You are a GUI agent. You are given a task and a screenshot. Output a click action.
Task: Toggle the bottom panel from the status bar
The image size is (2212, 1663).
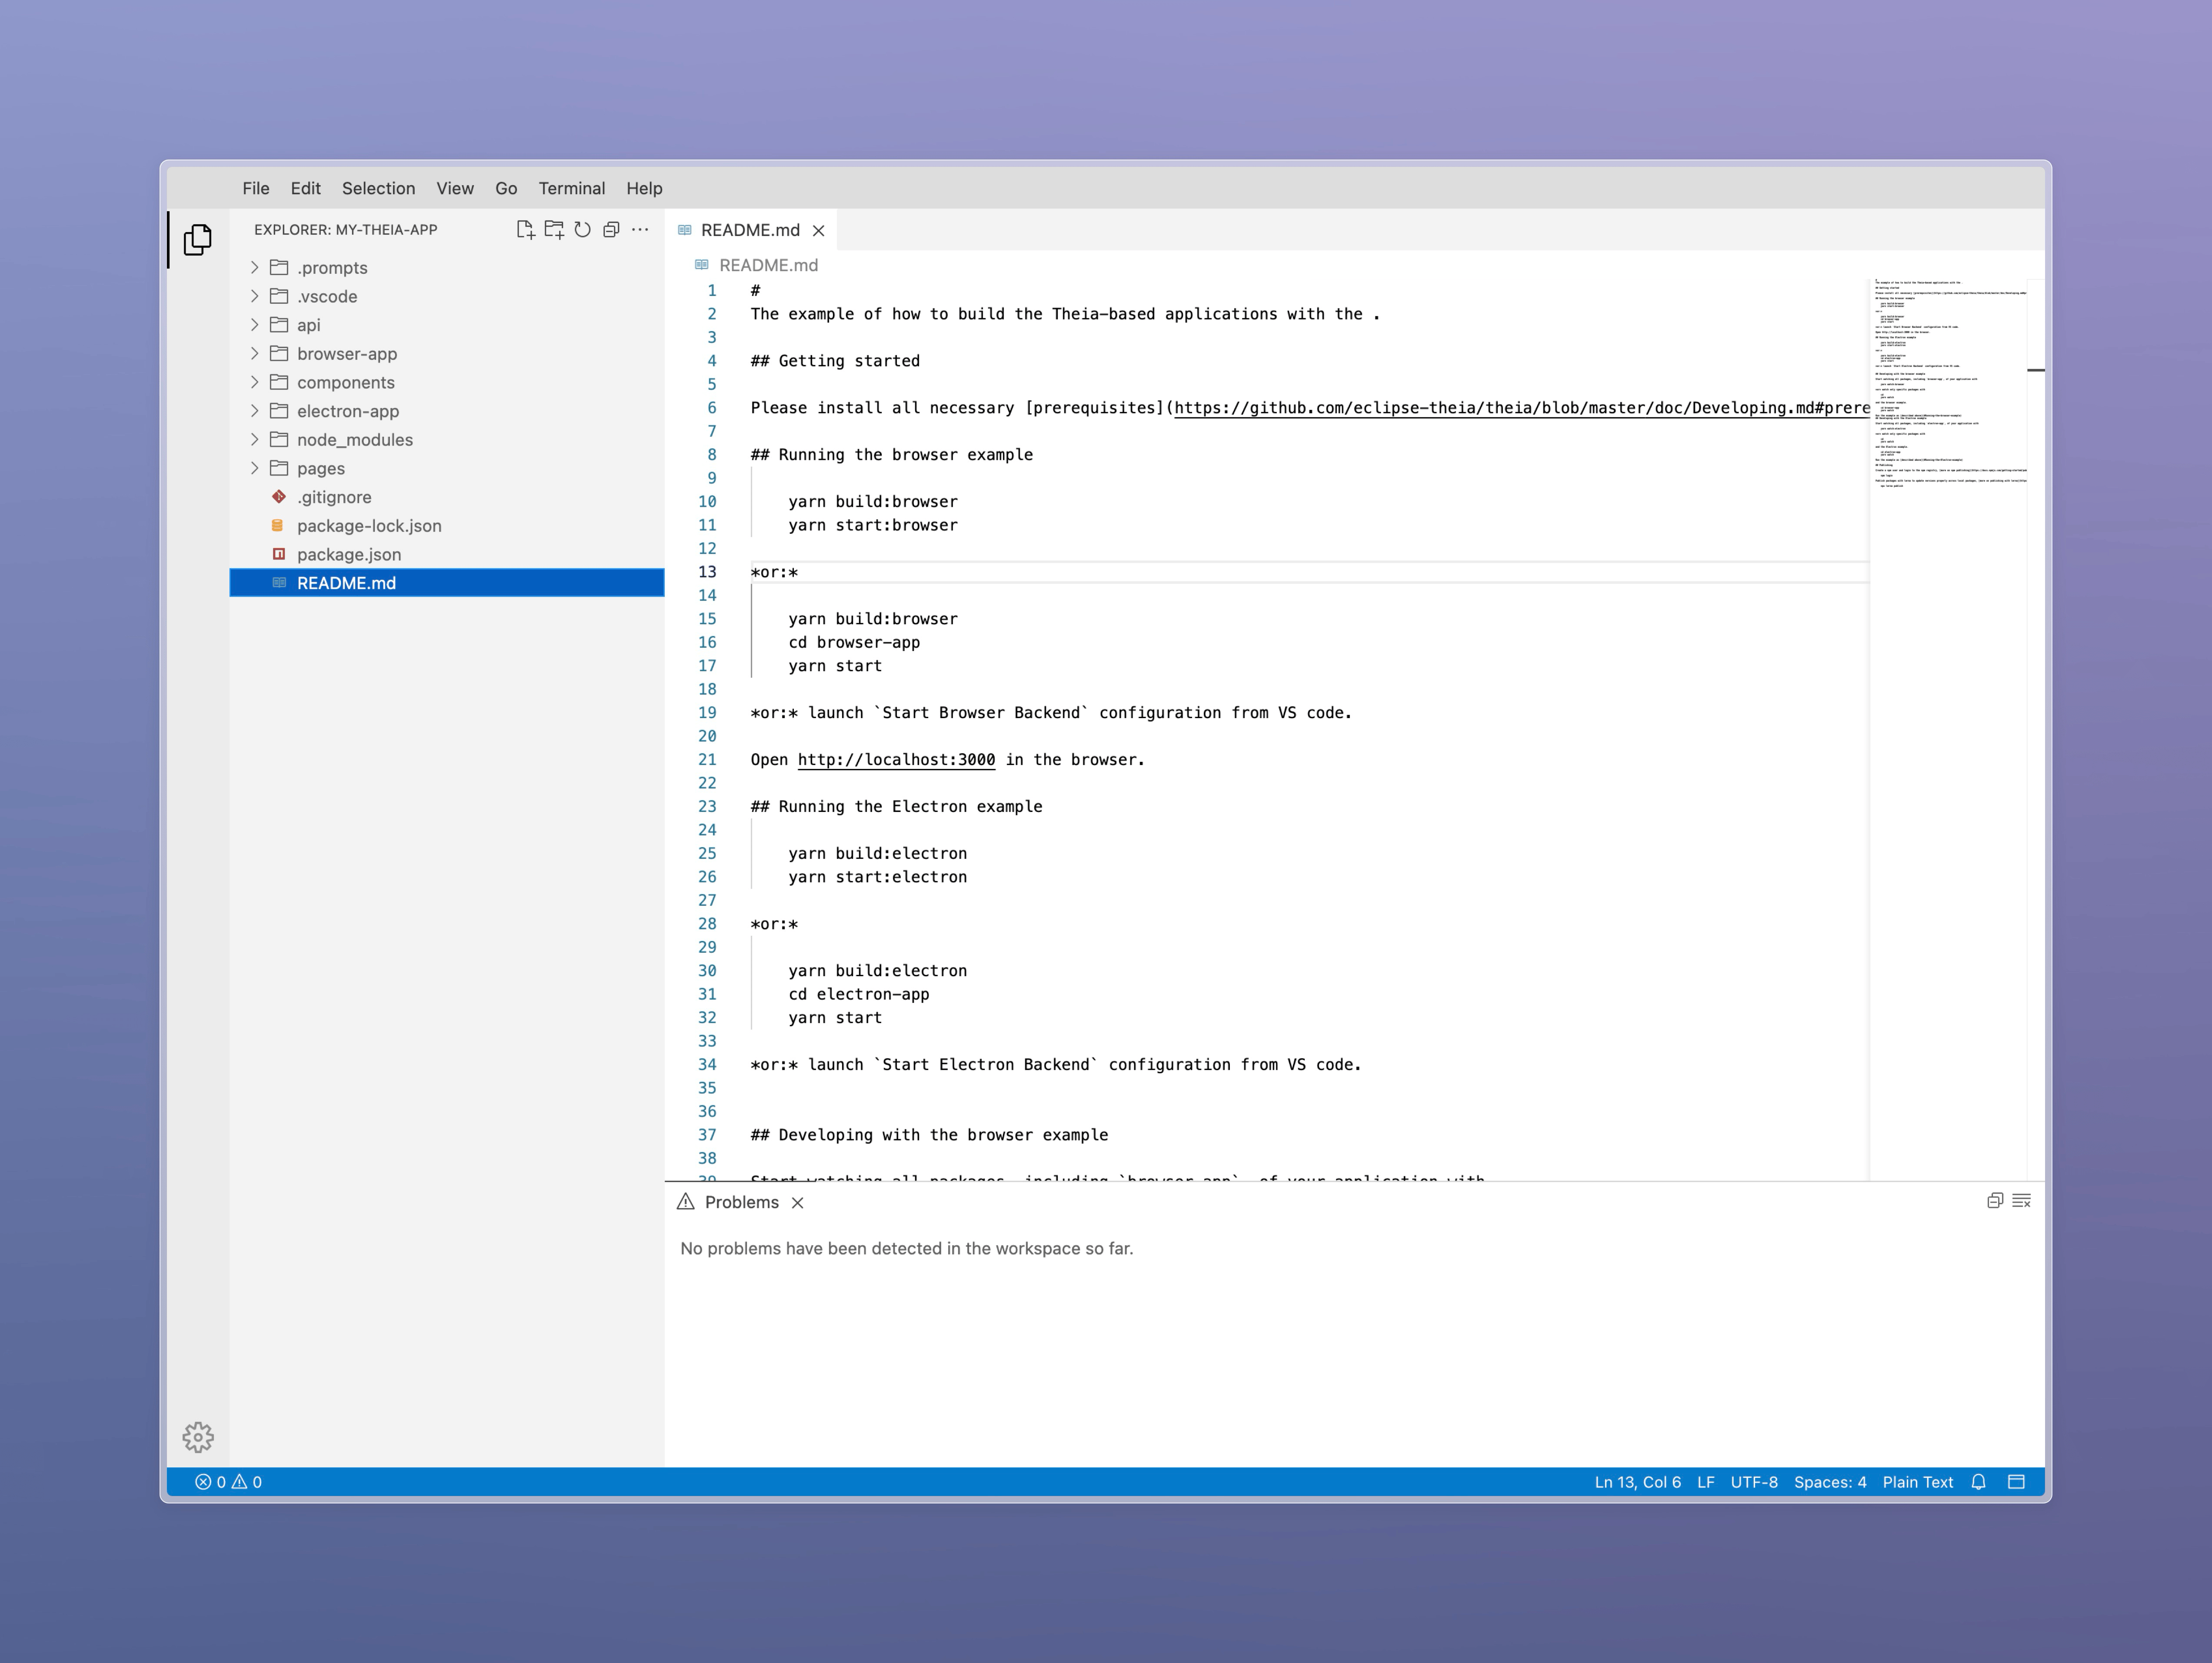[2016, 1482]
